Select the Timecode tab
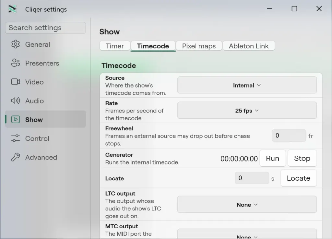Screen dimensions: 332x239 tap(153, 46)
